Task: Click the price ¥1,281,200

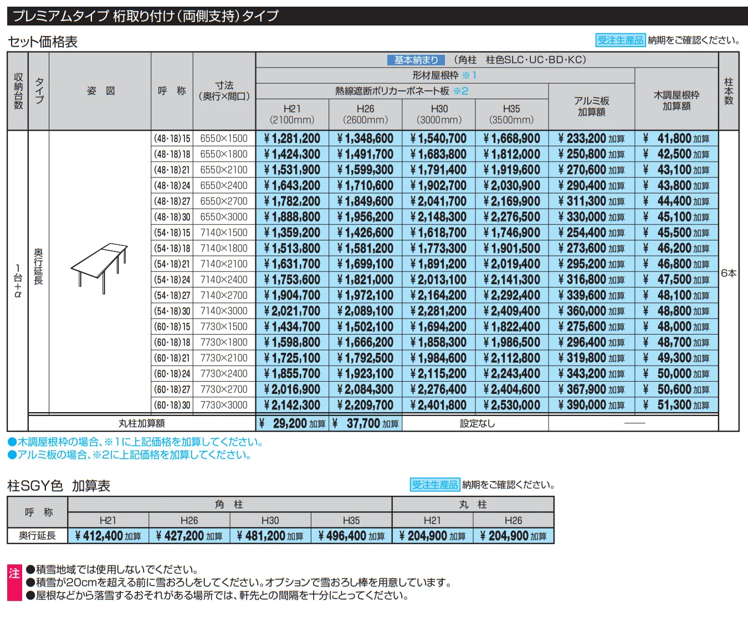Action: click(292, 138)
